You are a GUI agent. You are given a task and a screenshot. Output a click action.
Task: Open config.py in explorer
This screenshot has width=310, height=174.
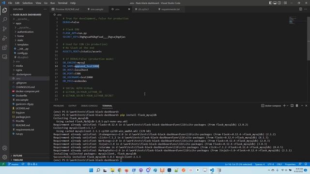click(x=22, y=53)
